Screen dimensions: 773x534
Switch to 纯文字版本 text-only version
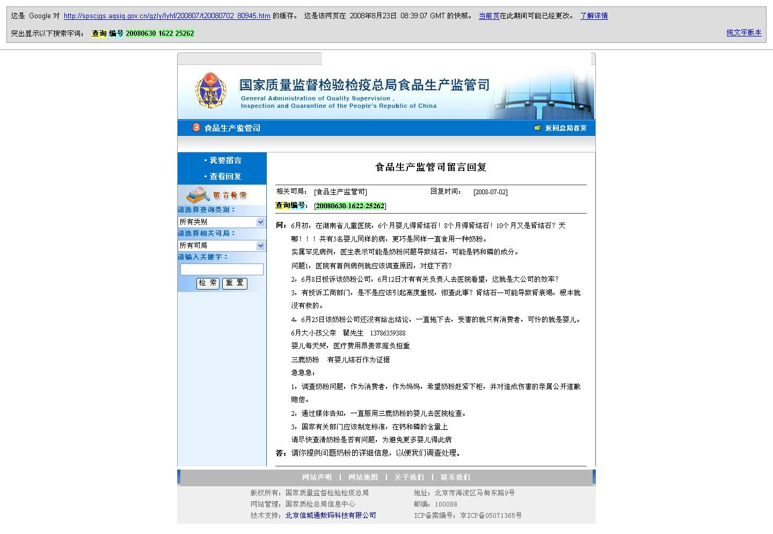743,33
